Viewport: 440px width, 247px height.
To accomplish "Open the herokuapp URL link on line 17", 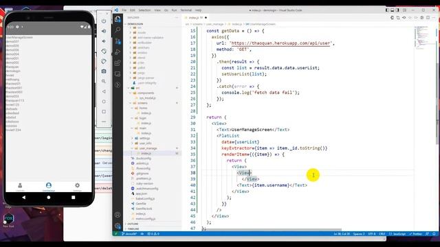I will point(280,43).
